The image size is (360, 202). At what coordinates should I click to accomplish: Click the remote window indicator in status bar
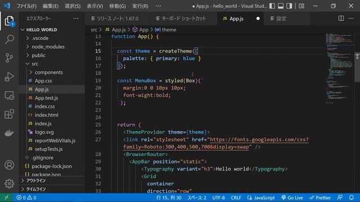click(6, 198)
